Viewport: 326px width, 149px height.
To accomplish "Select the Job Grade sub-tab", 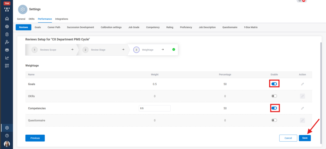I will (134, 27).
